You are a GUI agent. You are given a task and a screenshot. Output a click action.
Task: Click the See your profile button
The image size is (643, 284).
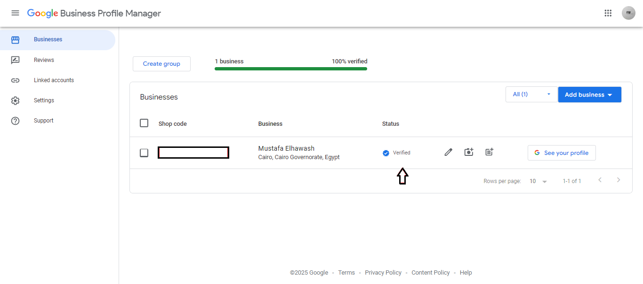(561, 153)
